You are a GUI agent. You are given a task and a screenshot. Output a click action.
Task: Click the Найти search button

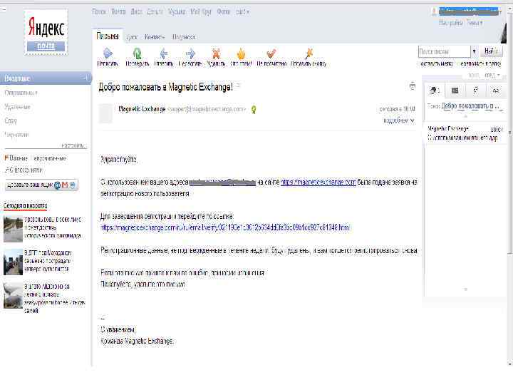(x=492, y=51)
